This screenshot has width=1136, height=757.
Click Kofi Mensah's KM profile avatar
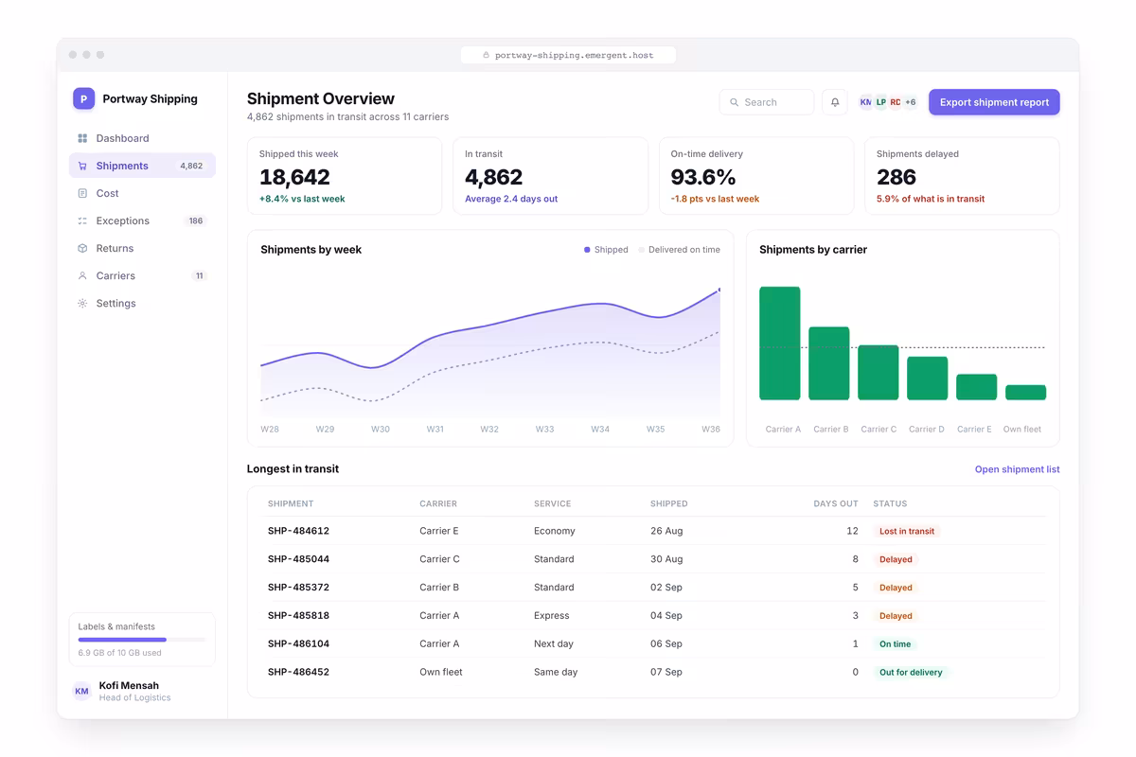pos(82,691)
